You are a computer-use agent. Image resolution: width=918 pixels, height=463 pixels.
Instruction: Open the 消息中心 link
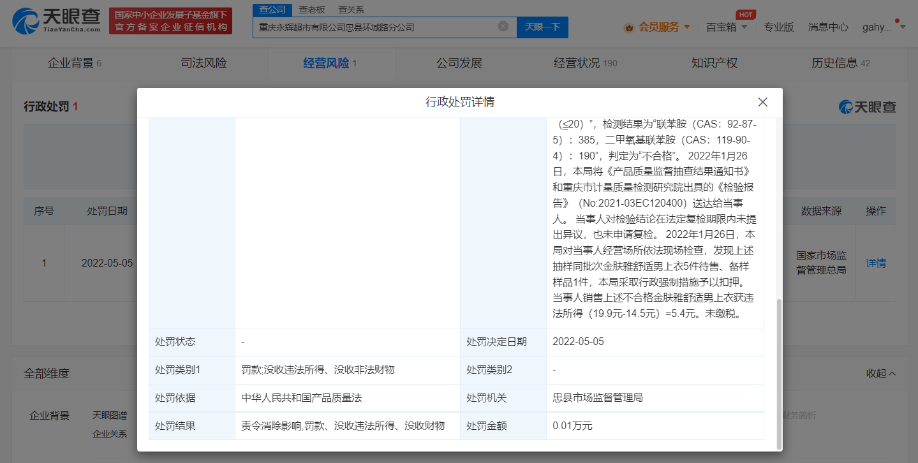[x=828, y=27]
